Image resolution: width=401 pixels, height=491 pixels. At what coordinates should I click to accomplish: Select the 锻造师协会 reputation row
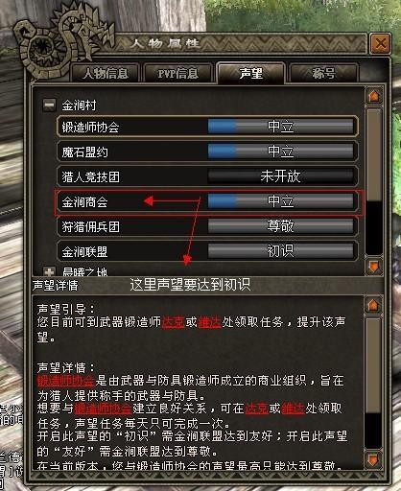(x=207, y=127)
